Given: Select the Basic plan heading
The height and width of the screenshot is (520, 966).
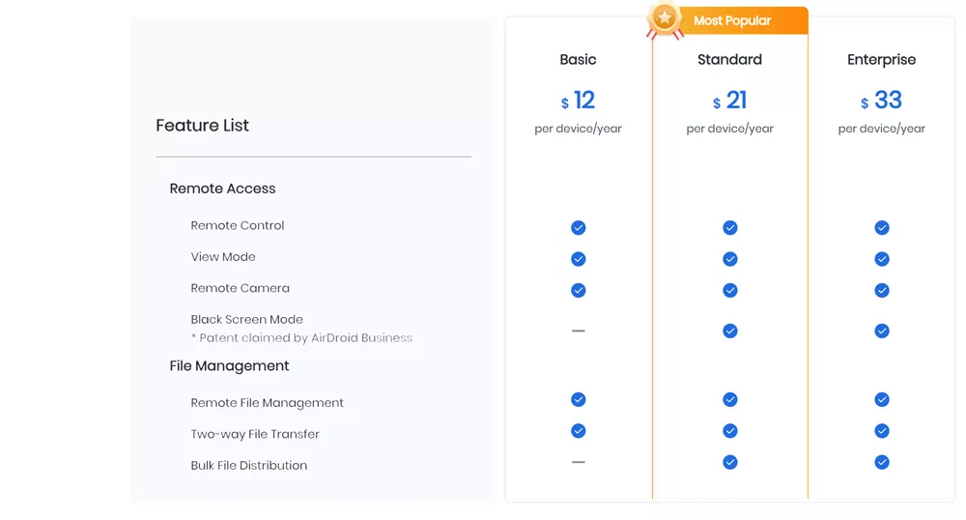Looking at the screenshot, I should (x=578, y=60).
